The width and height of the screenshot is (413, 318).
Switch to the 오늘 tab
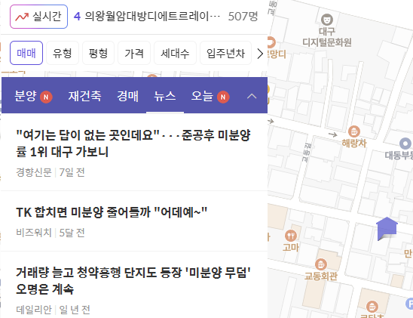pos(202,96)
